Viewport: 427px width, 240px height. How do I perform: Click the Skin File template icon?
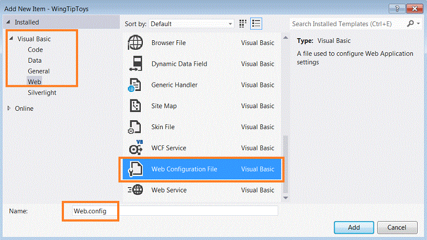pyautogui.click(x=136, y=127)
